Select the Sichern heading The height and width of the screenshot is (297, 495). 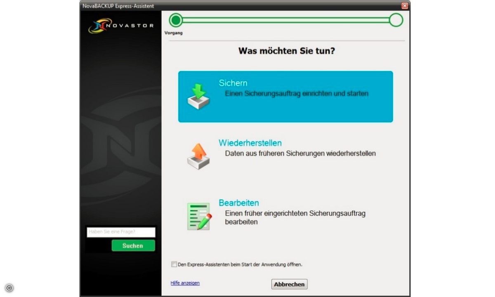coord(233,83)
